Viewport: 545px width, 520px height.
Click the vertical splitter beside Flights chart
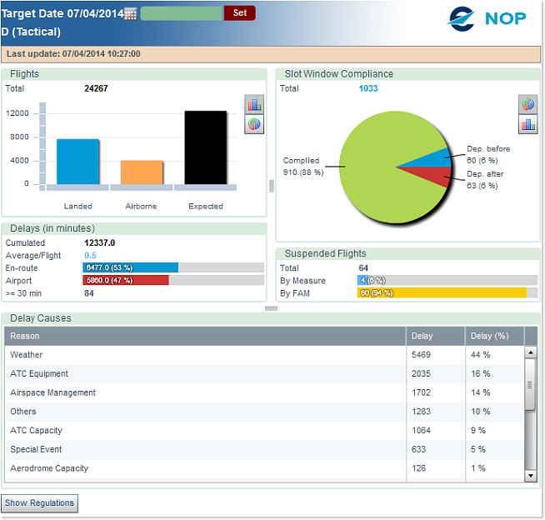(271, 186)
